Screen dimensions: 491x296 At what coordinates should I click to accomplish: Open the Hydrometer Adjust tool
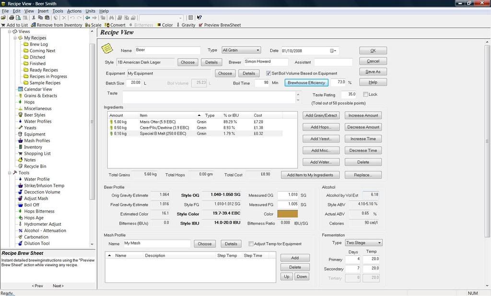[x=43, y=224]
